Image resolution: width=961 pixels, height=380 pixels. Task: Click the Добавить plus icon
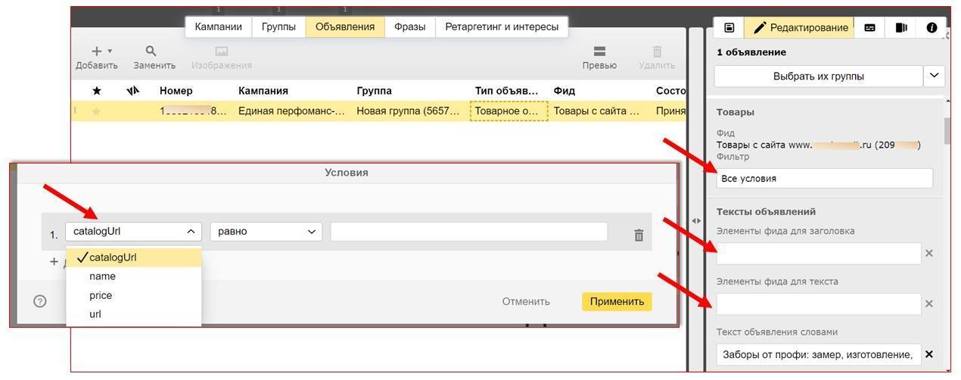coord(96,51)
